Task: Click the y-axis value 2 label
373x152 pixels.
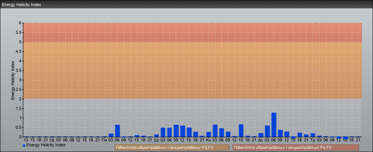Action: point(21,99)
